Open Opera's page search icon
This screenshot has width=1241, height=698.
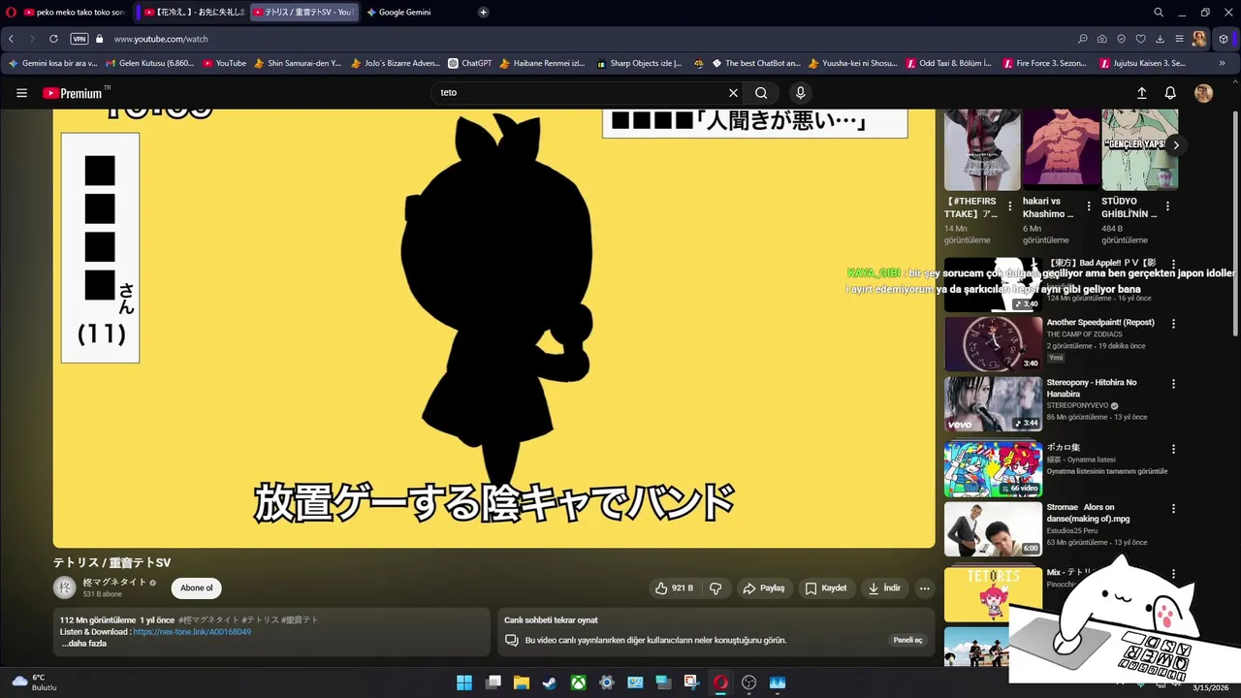[1083, 39]
